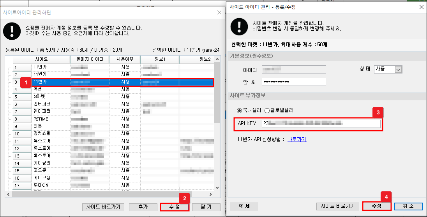Viewport: 427px width, 217px height.
Task: Open the 바로가기 link for 11번가 API
Action: [x=297, y=140]
